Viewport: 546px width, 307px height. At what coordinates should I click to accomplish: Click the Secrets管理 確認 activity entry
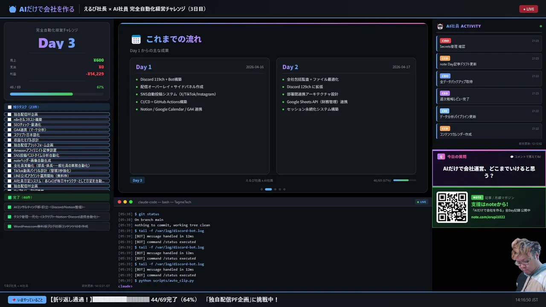pyautogui.click(x=489, y=43)
